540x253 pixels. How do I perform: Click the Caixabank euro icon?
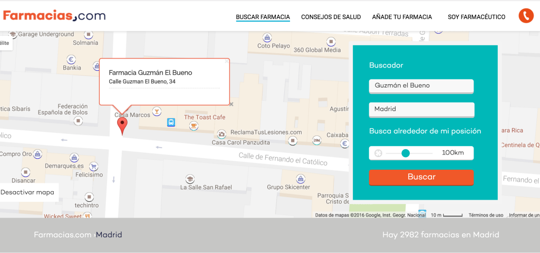coord(344,143)
